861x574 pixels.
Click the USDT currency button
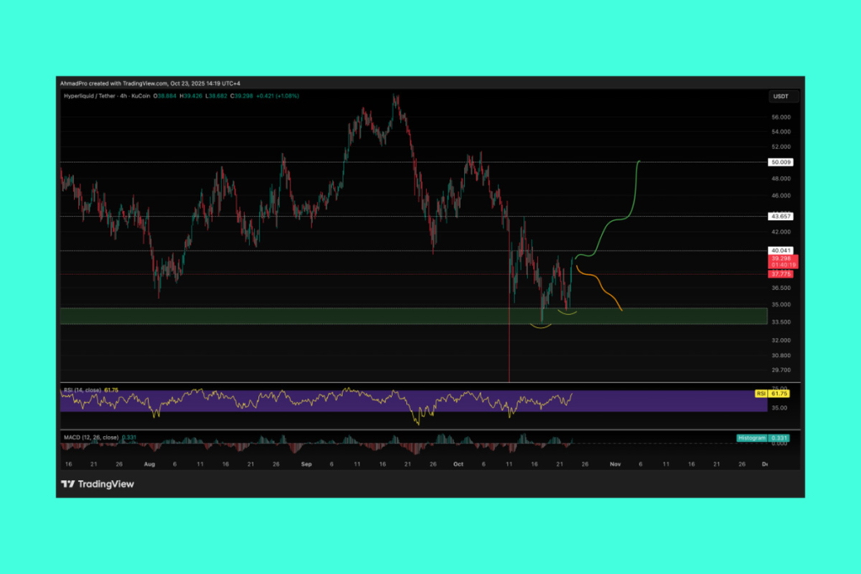tap(782, 97)
